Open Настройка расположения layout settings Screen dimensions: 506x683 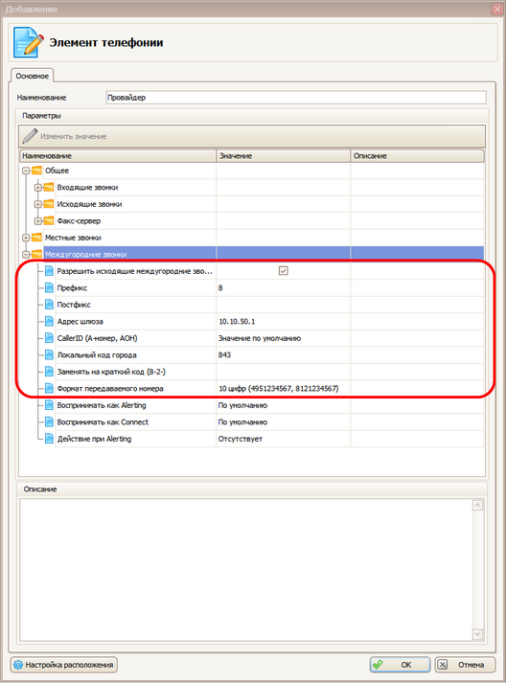[64, 665]
